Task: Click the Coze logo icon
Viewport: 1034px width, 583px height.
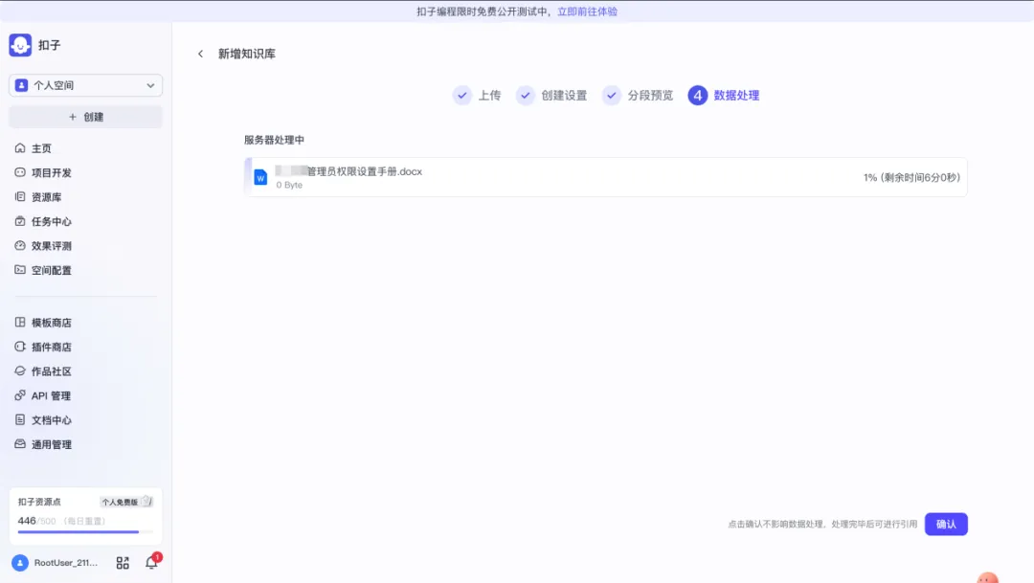Action: pos(20,45)
